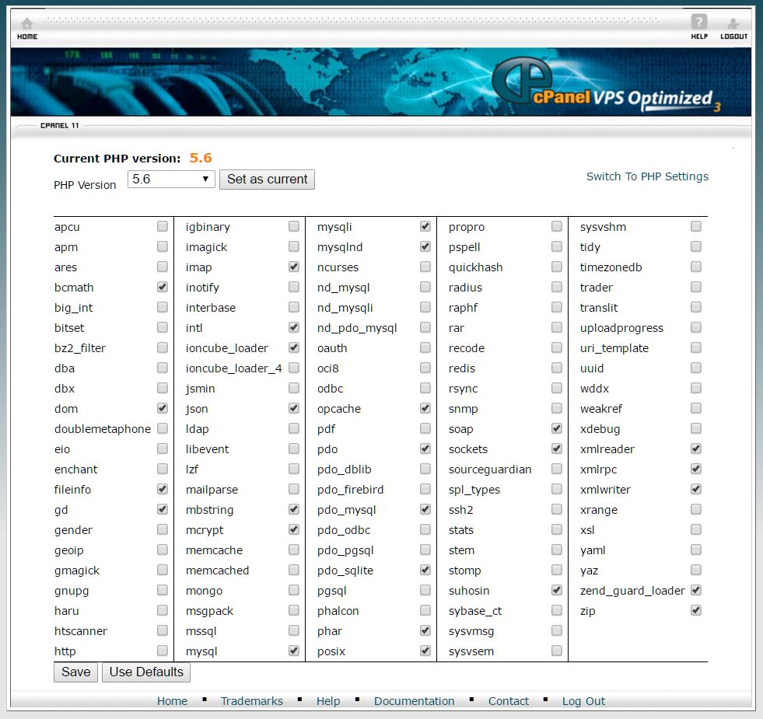Image resolution: width=763 pixels, height=719 pixels.
Task: Uncheck the sockets extension
Action: click(557, 449)
